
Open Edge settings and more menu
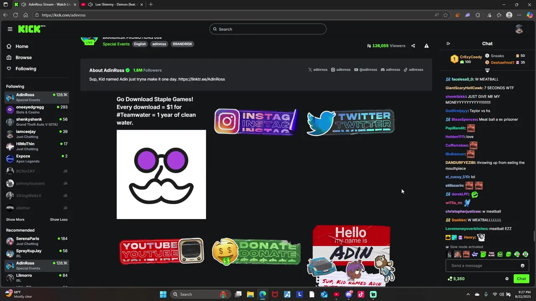tap(519, 15)
